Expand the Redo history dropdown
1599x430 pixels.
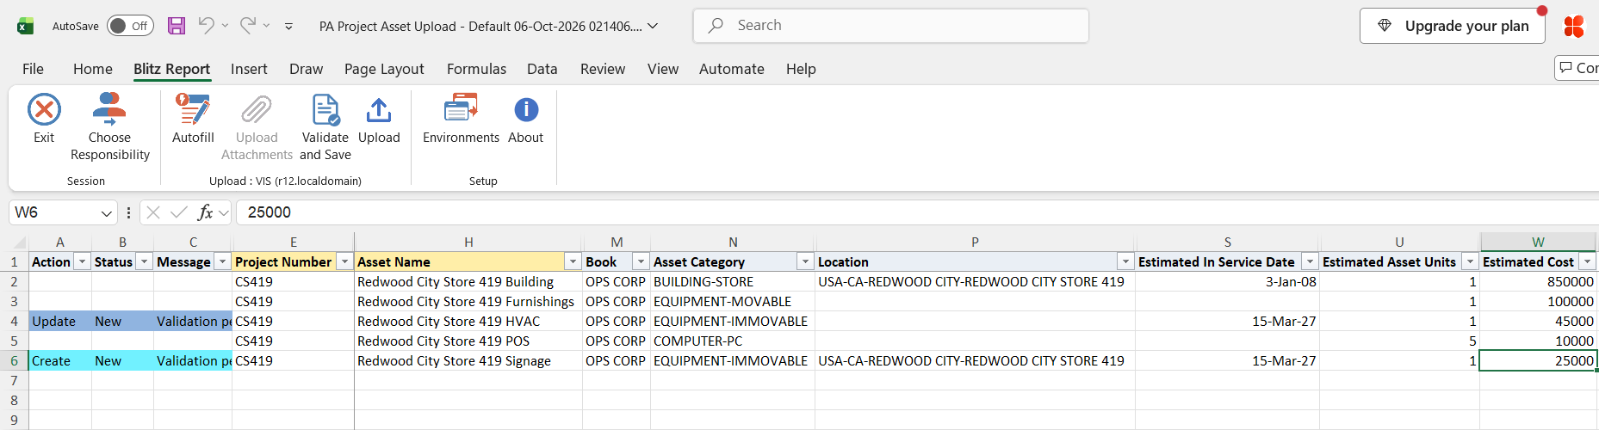[266, 26]
